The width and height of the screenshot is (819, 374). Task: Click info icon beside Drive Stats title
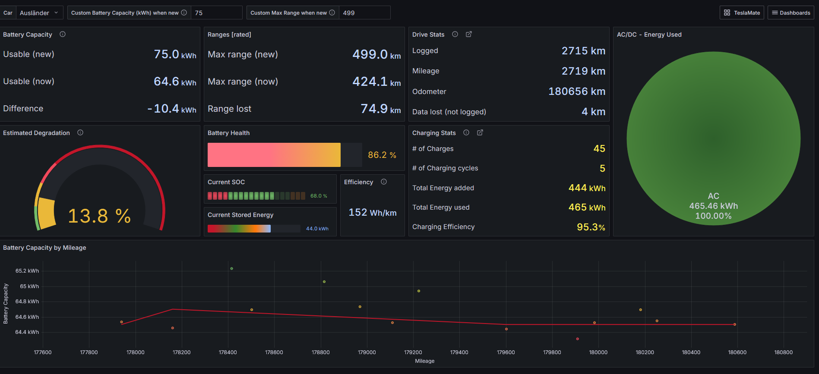[455, 35]
